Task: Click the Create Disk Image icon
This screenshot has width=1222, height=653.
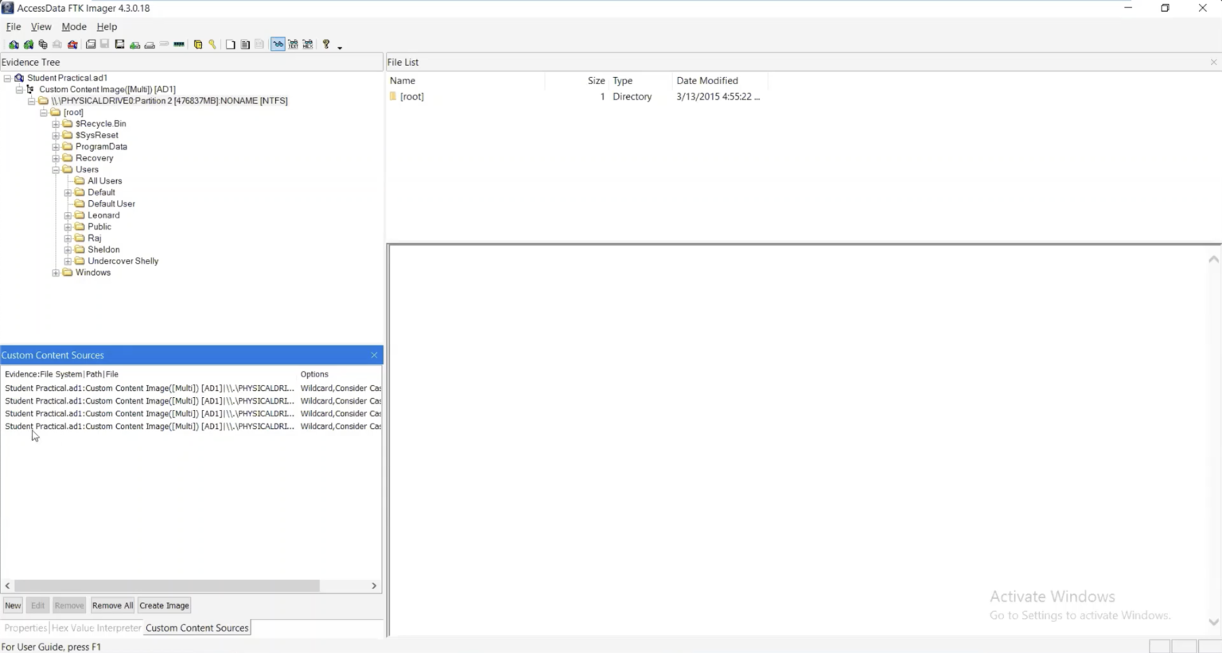Action: click(90, 44)
